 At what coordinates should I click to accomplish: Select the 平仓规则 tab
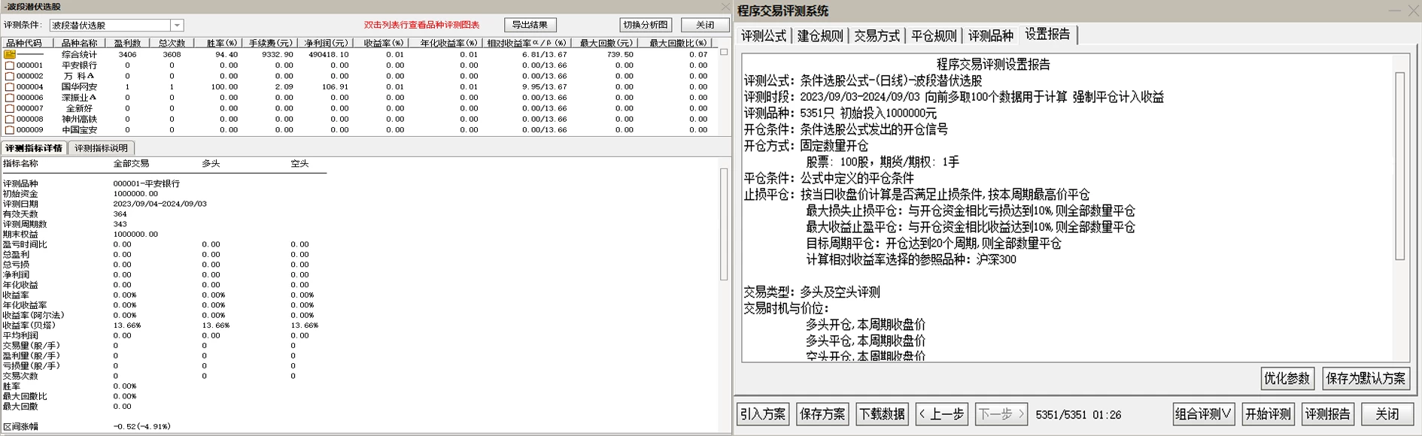[934, 36]
